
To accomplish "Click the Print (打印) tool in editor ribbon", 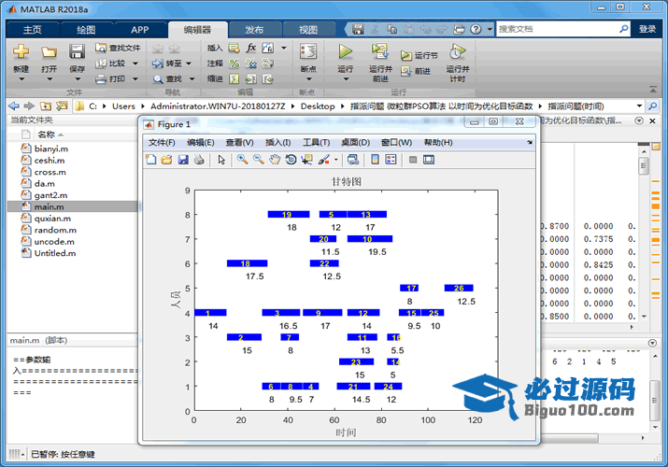I will [x=111, y=78].
